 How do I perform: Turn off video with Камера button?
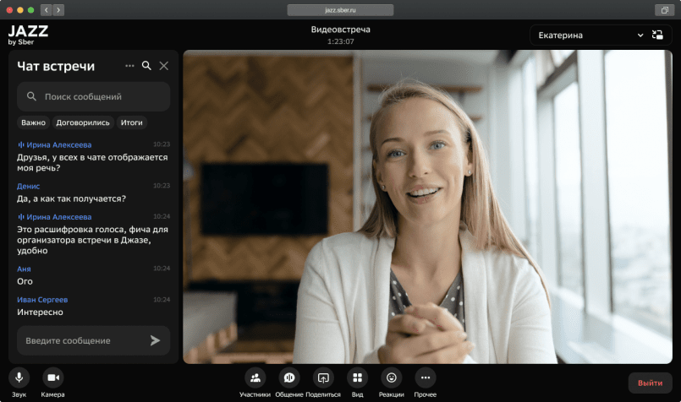pyautogui.click(x=52, y=378)
